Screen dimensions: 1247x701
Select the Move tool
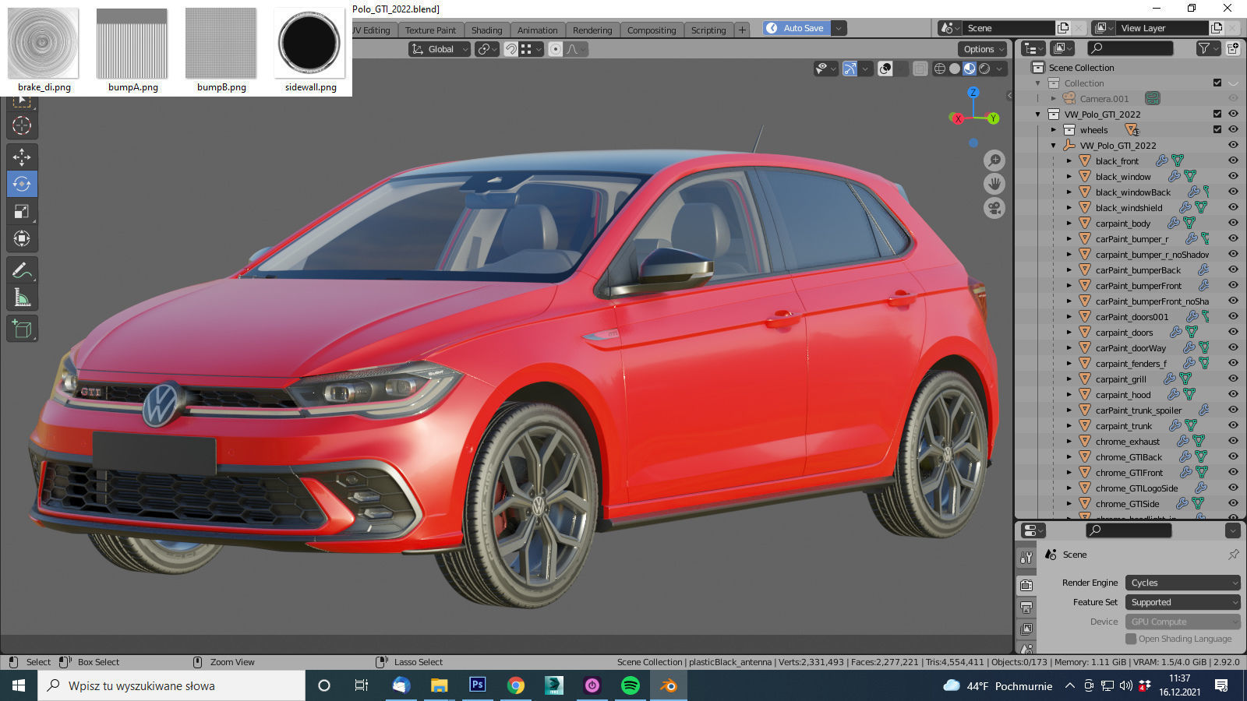(22, 157)
